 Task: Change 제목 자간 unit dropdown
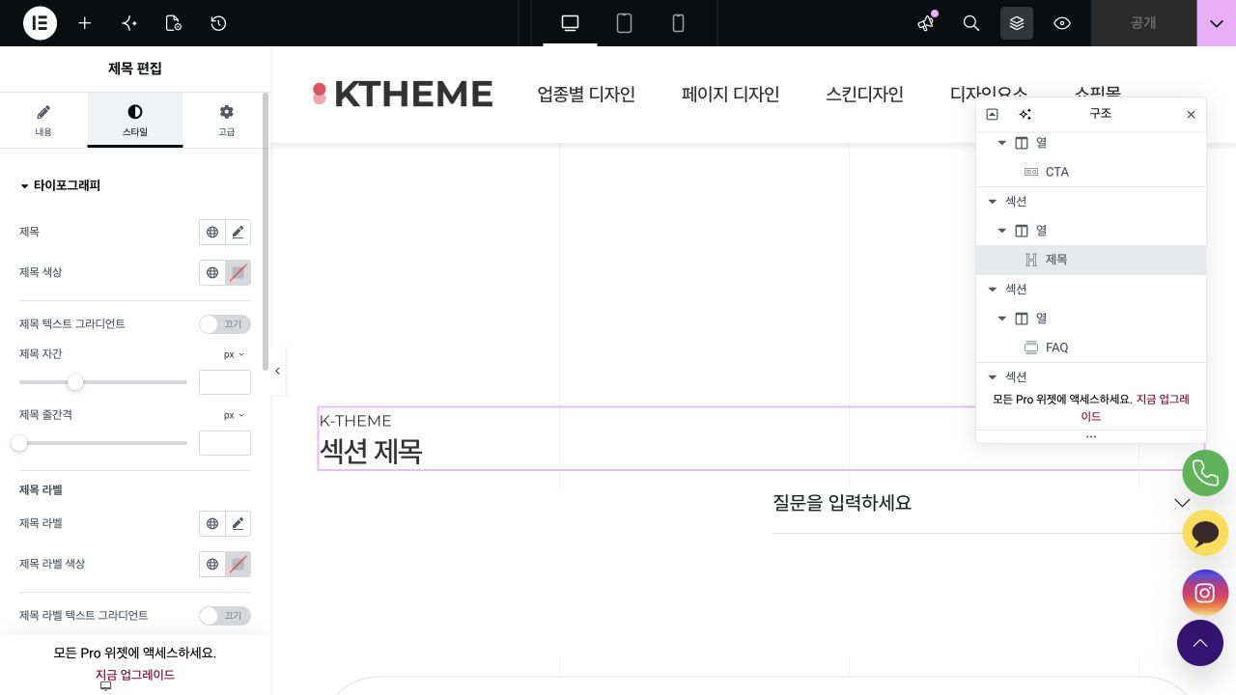coord(235,354)
